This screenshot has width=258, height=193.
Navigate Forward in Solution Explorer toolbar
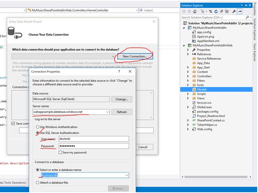[x=189, y=12]
